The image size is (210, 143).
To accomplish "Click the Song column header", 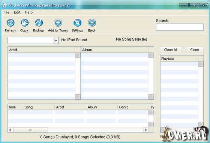I will pyautogui.click(x=39, y=107).
